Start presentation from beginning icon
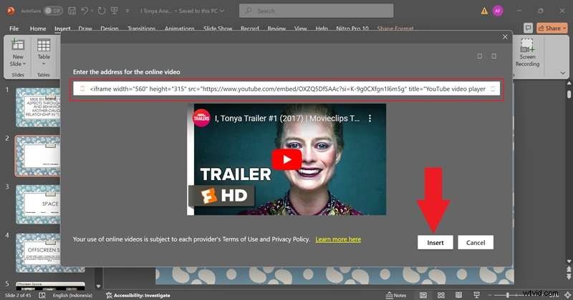Screen dimensions: 573x300 115,11
